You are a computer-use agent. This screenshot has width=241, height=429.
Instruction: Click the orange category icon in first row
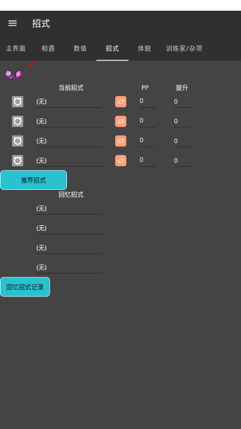121,102
